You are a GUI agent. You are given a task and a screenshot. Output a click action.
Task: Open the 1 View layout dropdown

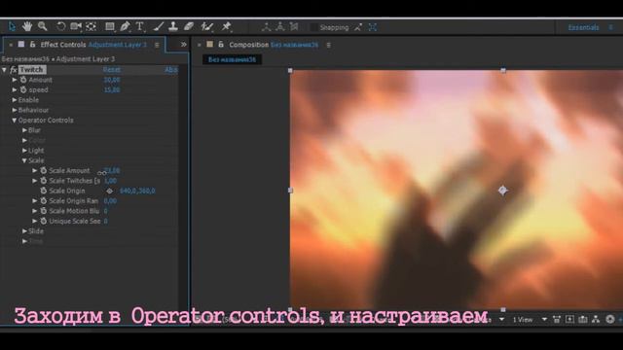[530, 319]
